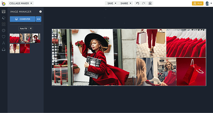Click the clear canvas icon
The width and height of the screenshot is (213, 113).
[x=150, y=3]
